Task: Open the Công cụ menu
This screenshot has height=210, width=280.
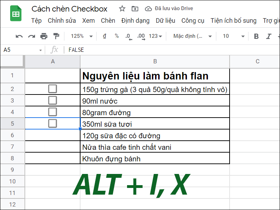Action: pyautogui.click(x=193, y=21)
